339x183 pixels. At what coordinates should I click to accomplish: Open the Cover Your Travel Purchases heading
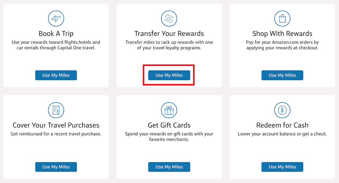[x=56, y=126]
